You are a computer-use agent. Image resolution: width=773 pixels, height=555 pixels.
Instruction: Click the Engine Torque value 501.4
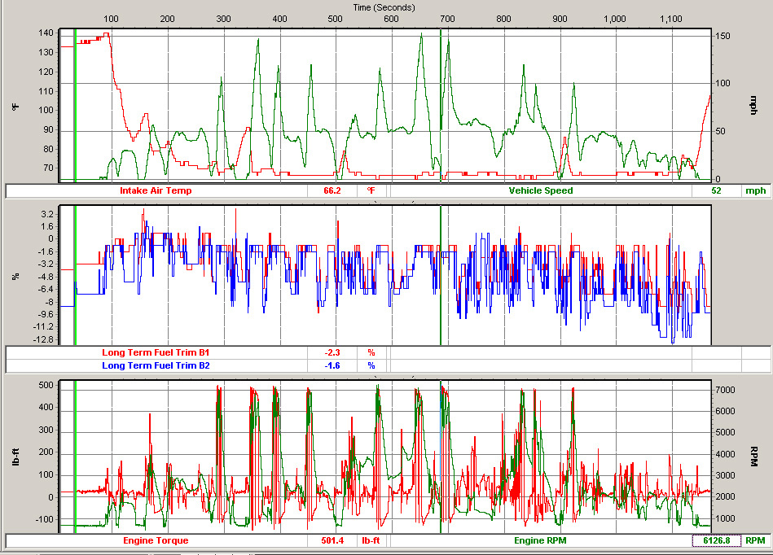pos(332,540)
